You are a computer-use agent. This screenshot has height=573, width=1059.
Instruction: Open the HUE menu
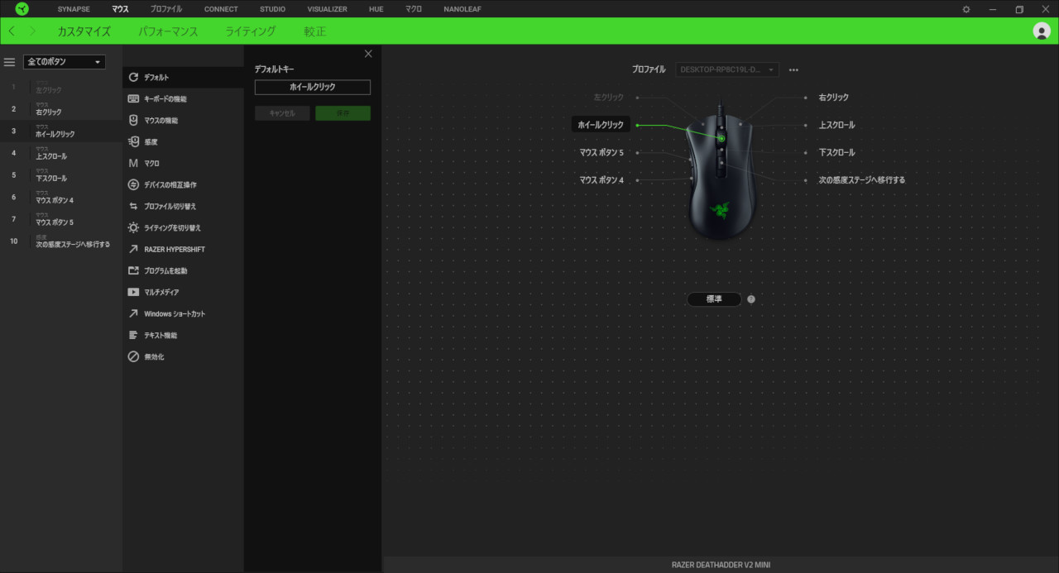coord(376,9)
